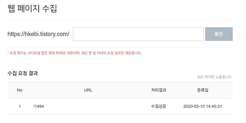This screenshot has width=246, height=123.
Task: Click the 웹 페이지 수집 page title
Action: pos(32,8)
